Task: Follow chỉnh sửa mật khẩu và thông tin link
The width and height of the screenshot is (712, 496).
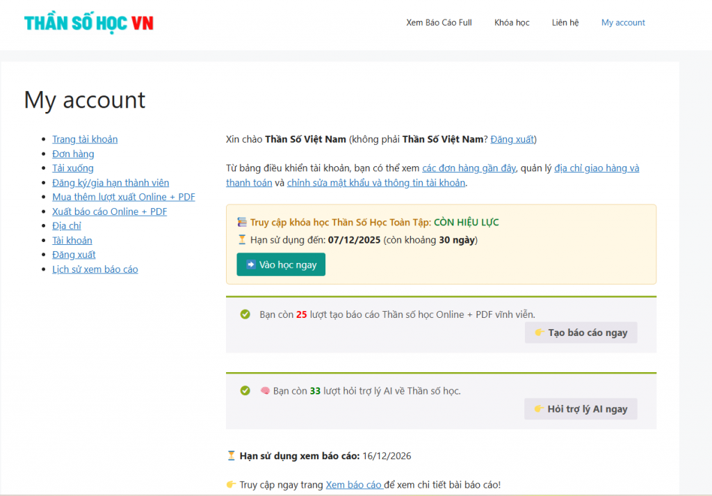Action: pyautogui.click(x=376, y=183)
